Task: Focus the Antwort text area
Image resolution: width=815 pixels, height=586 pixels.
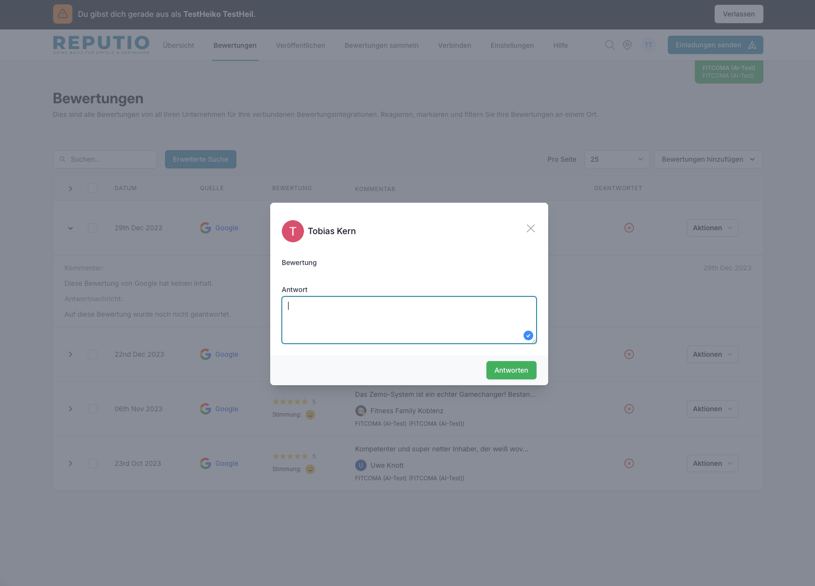Action: coord(401,320)
